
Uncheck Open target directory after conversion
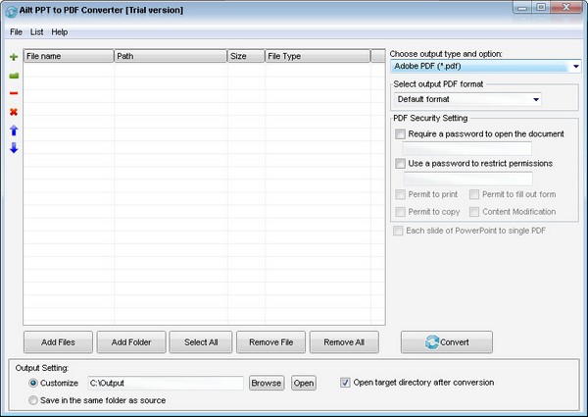pos(345,383)
